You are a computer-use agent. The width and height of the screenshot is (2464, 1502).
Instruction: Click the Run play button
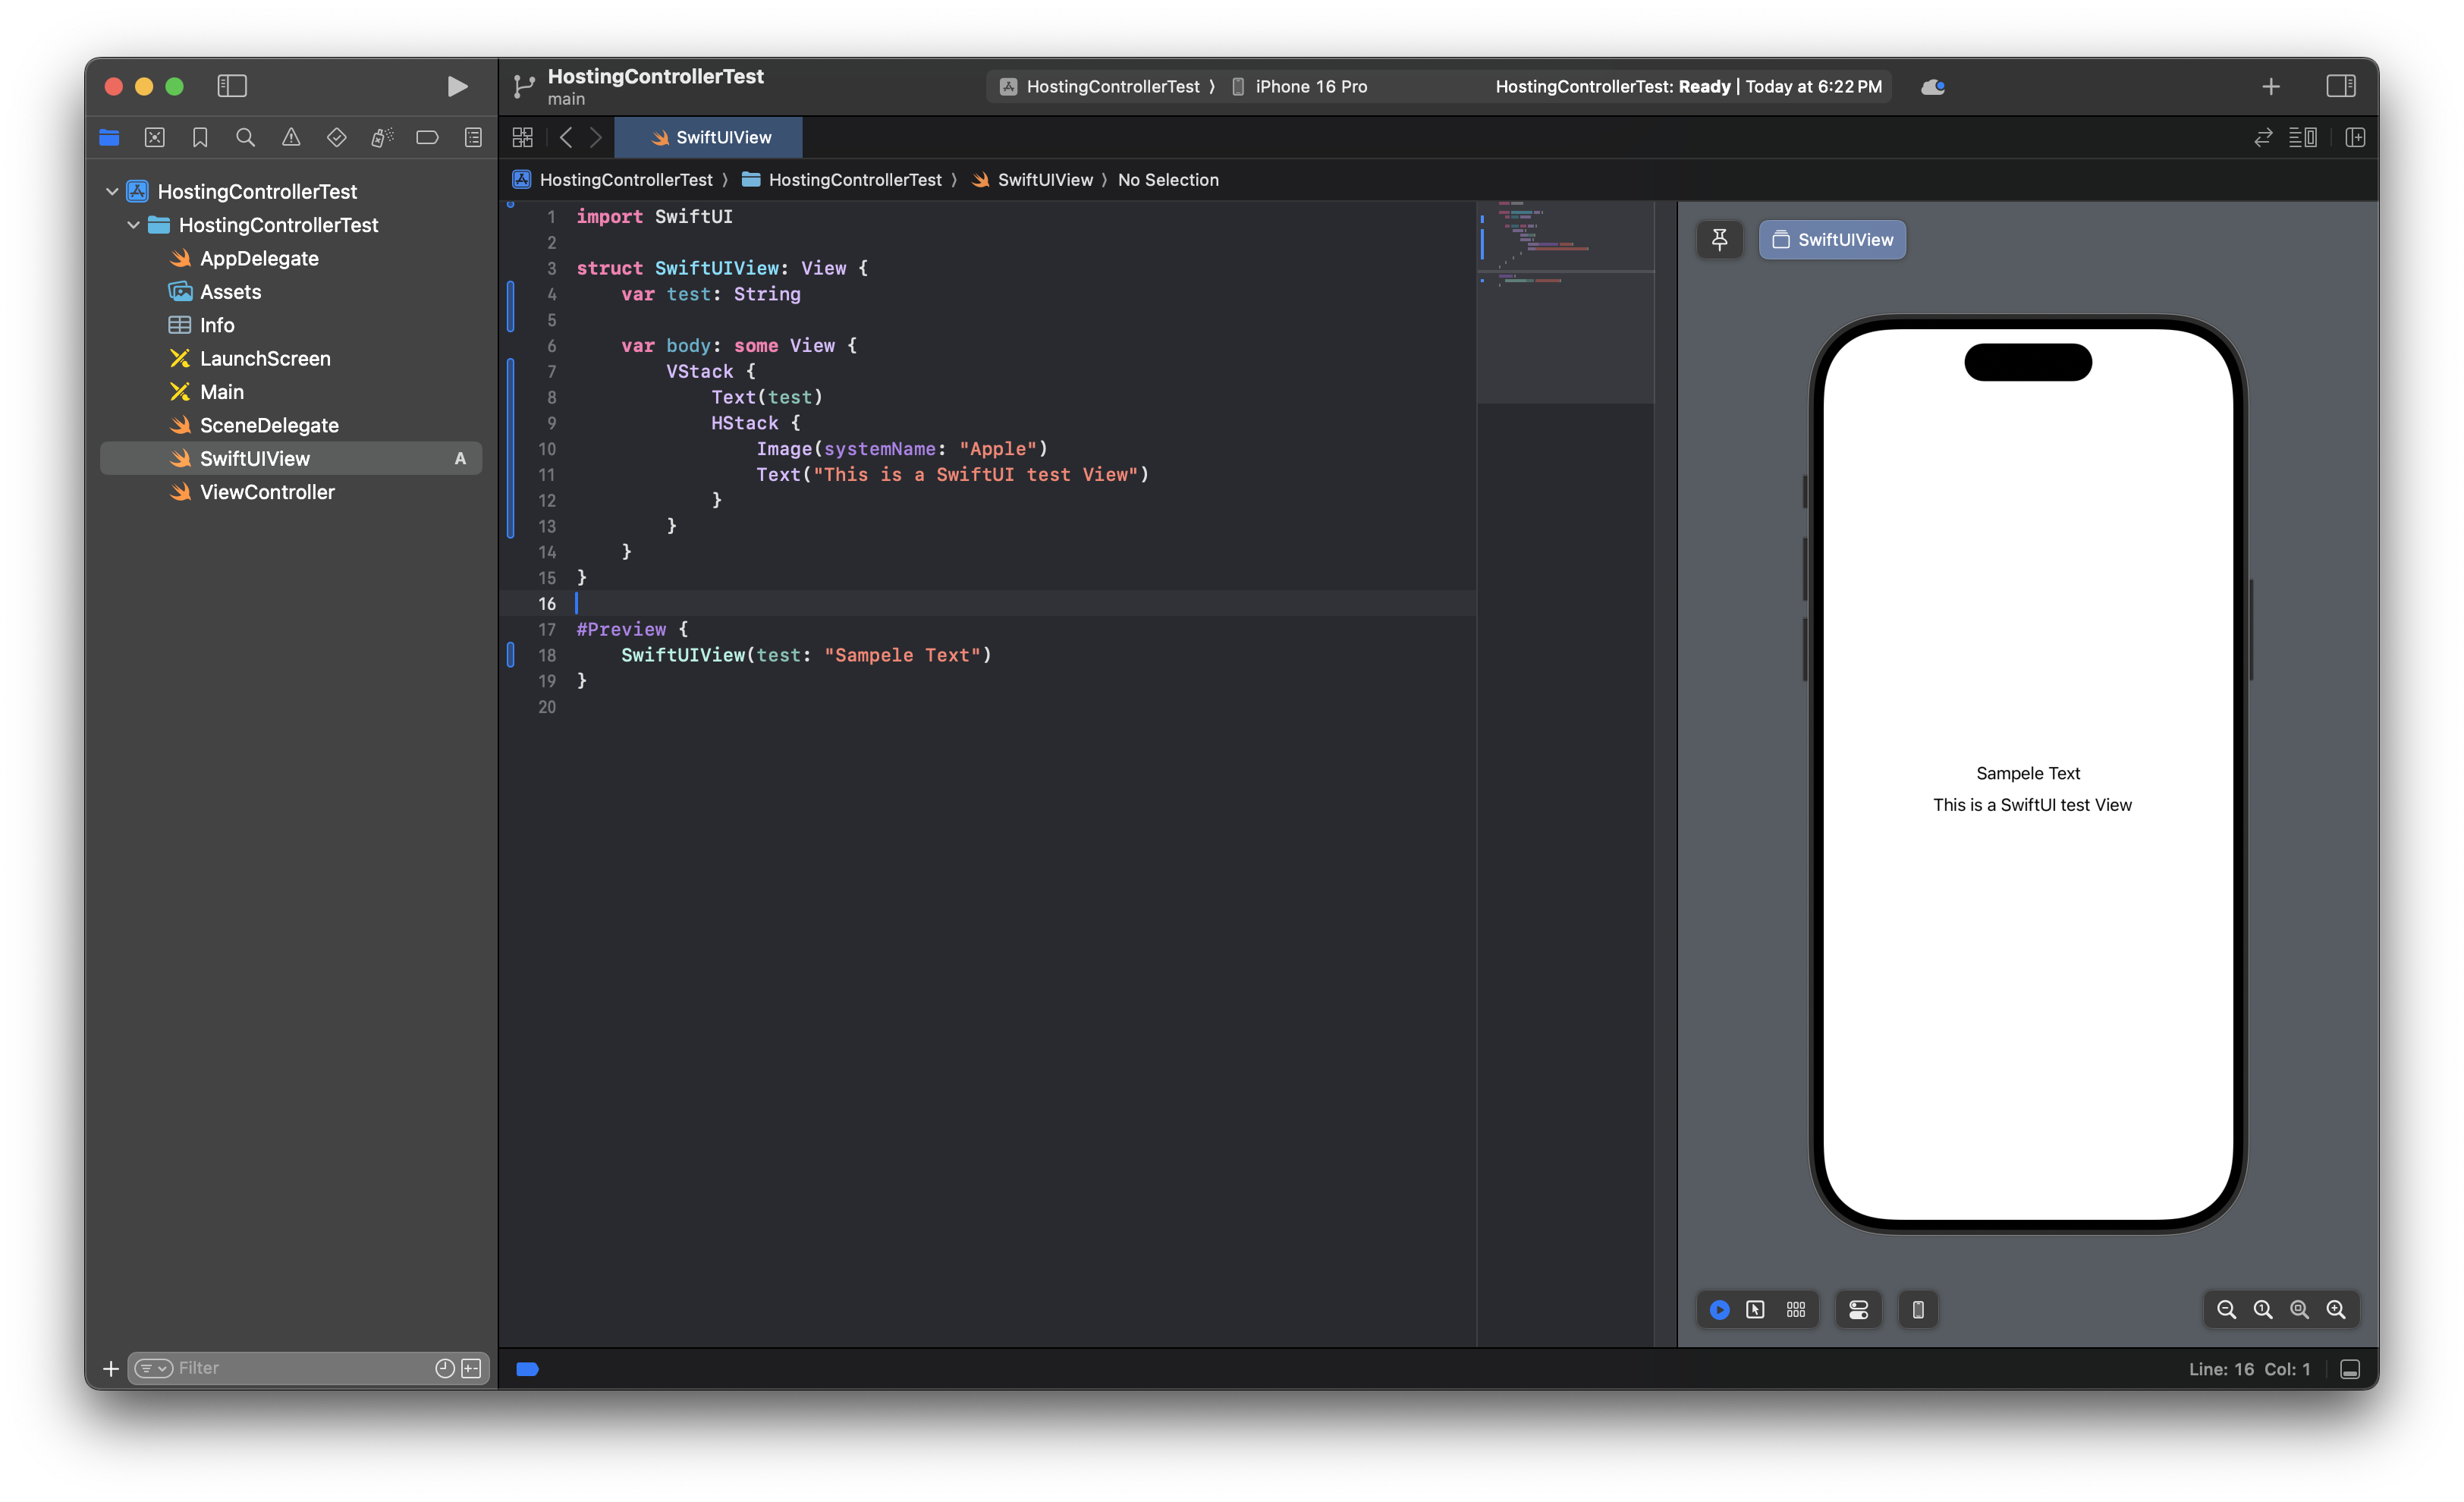[x=456, y=87]
